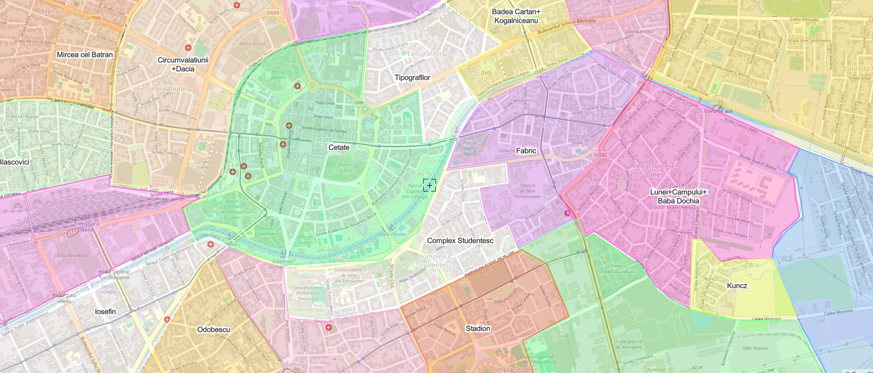Click the Kuncz district label
Viewport: 873px width, 373px height.
point(736,285)
